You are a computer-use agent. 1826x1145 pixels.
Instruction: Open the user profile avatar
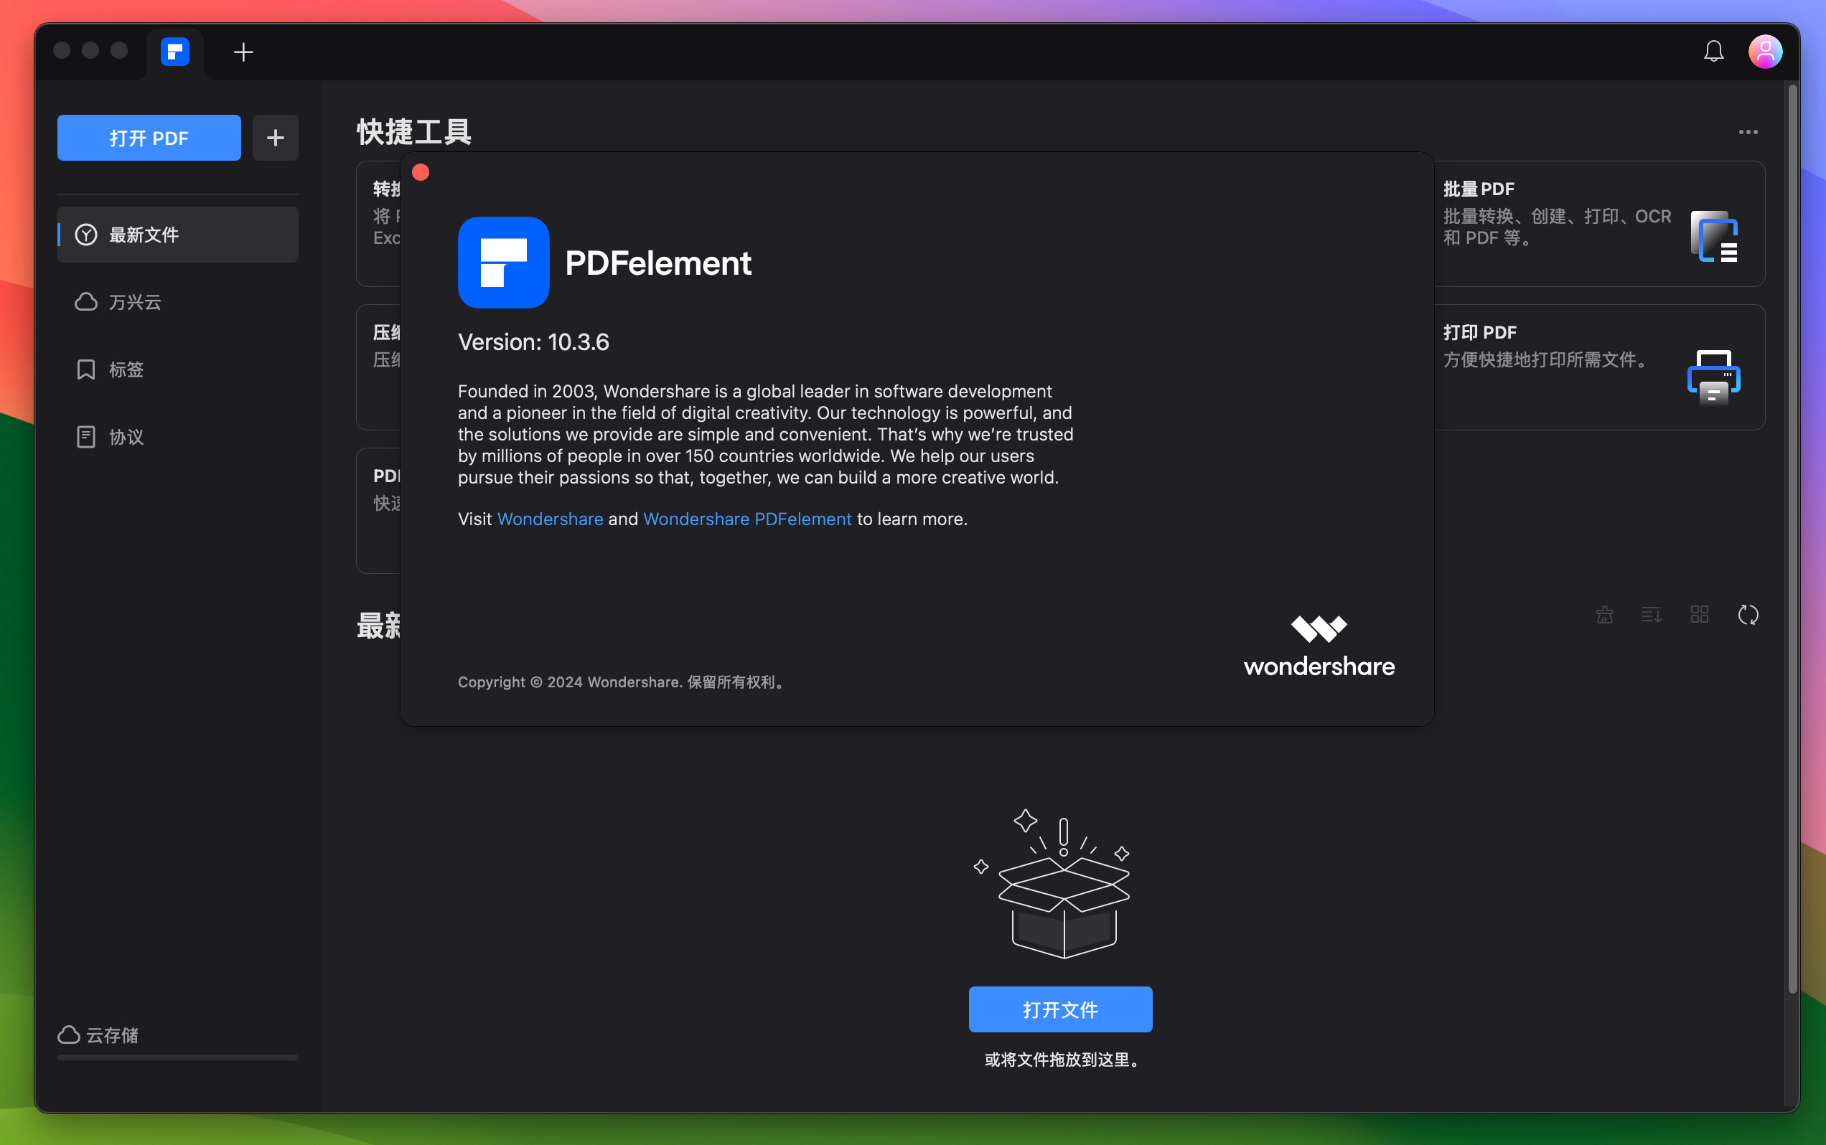pyautogui.click(x=1764, y=52)
